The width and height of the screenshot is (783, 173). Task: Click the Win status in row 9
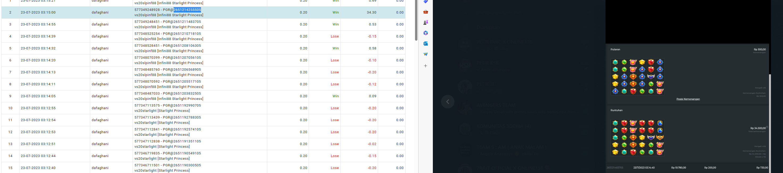[336, 96]
